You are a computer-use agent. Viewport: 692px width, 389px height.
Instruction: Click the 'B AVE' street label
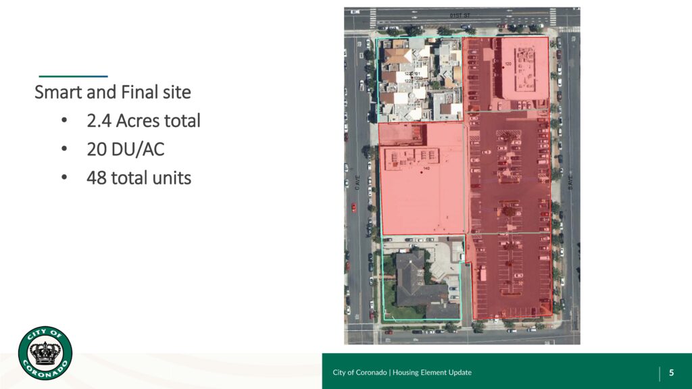(x=569, y=182)
